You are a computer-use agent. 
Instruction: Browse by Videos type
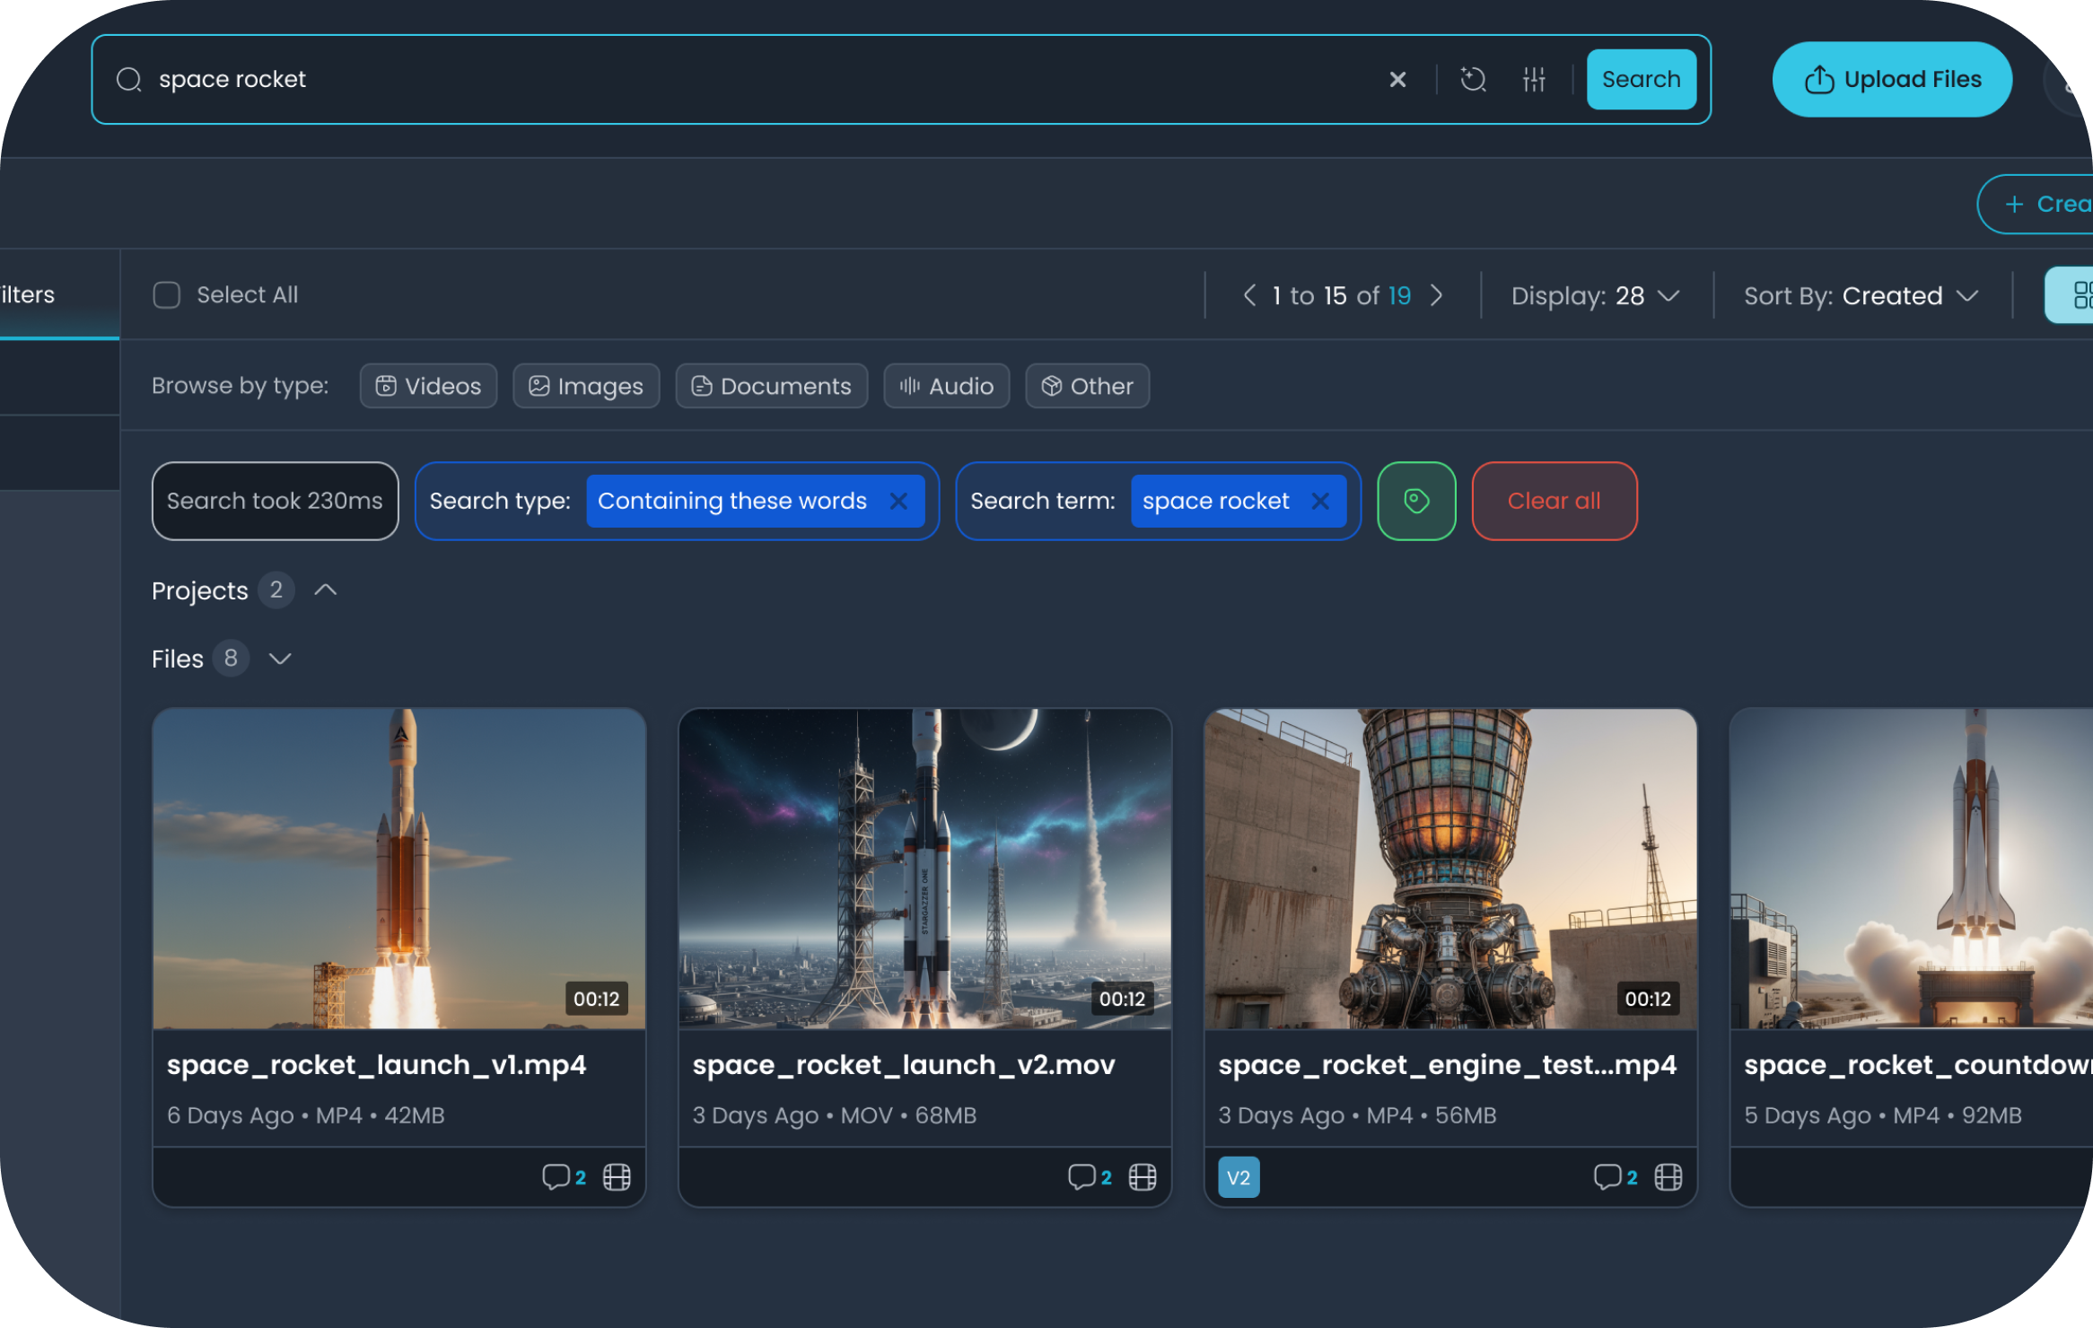tap(428, 386)
